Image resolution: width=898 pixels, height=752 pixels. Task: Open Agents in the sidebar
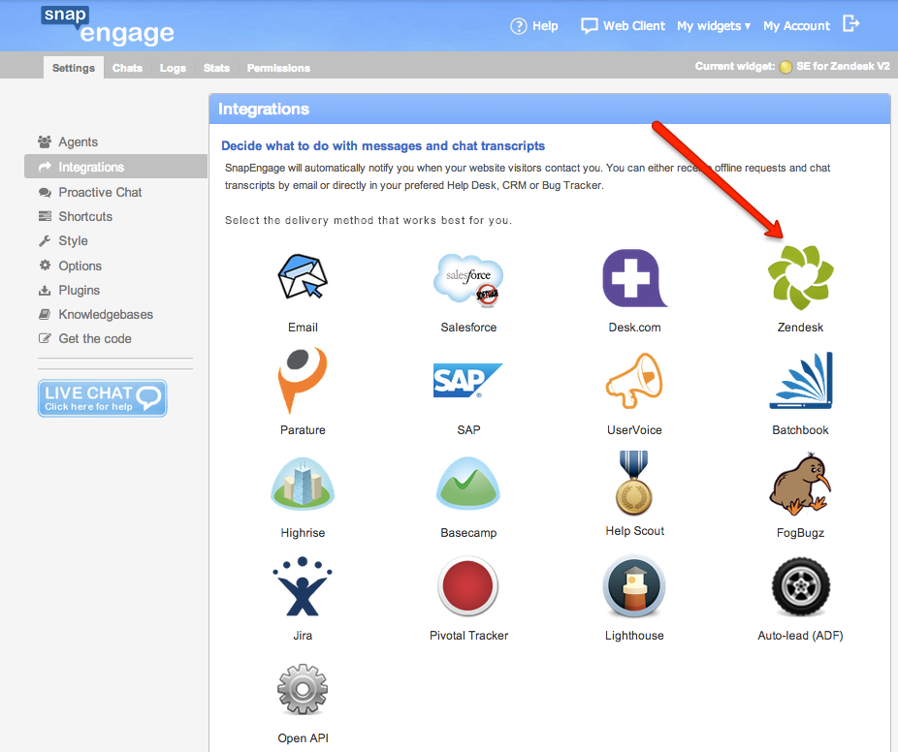(78, 141)
